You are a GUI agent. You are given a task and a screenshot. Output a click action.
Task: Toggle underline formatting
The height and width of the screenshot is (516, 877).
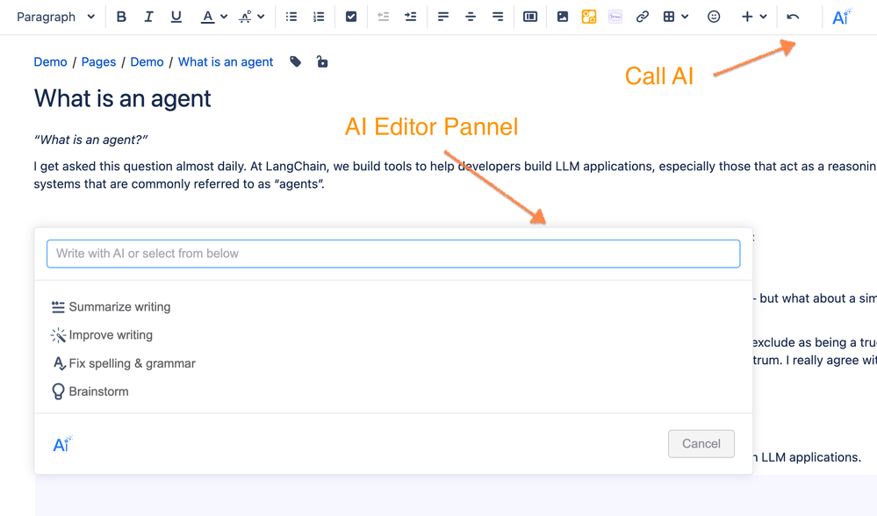[176, 17]
